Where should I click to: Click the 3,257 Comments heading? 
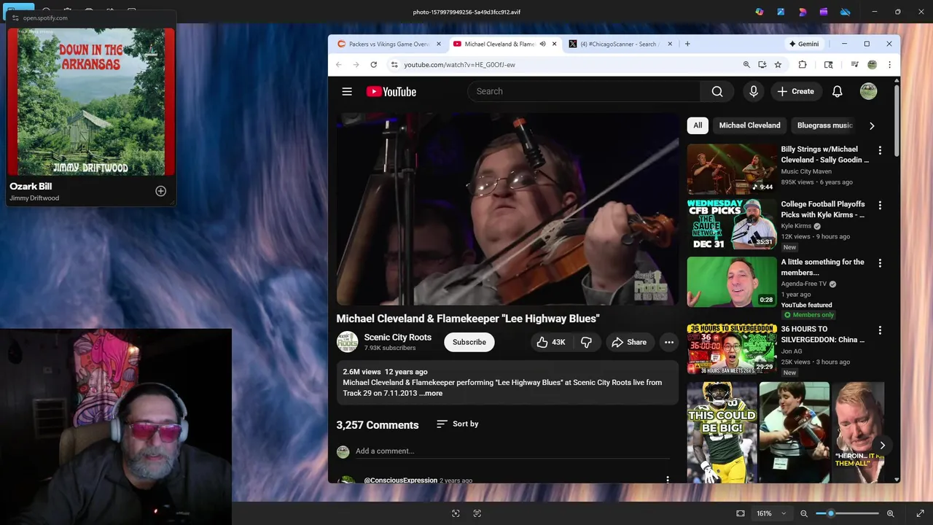[378, 425]
